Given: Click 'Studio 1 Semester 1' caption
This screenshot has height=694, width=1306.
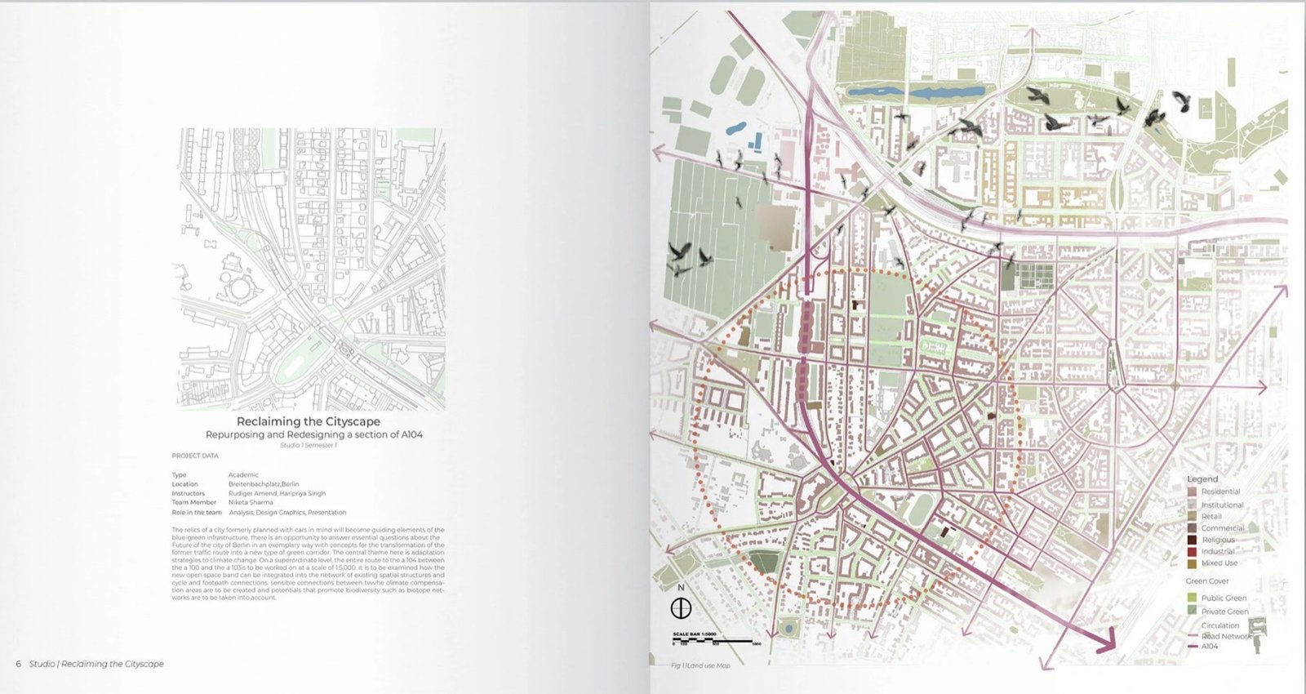Looking at the screenshot, I should click(x=309, y=445).
